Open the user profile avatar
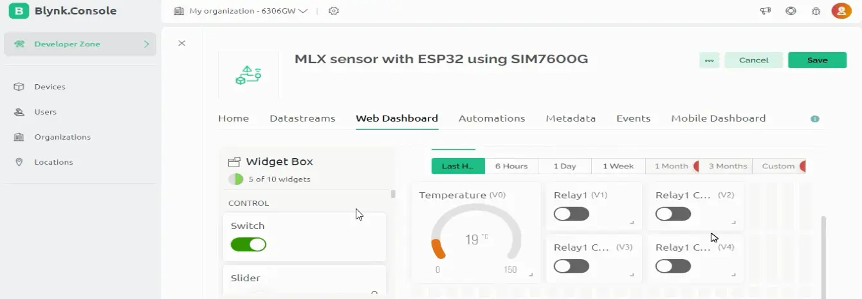The width and height of the screenshot is (862, 299). click(841, 11)
